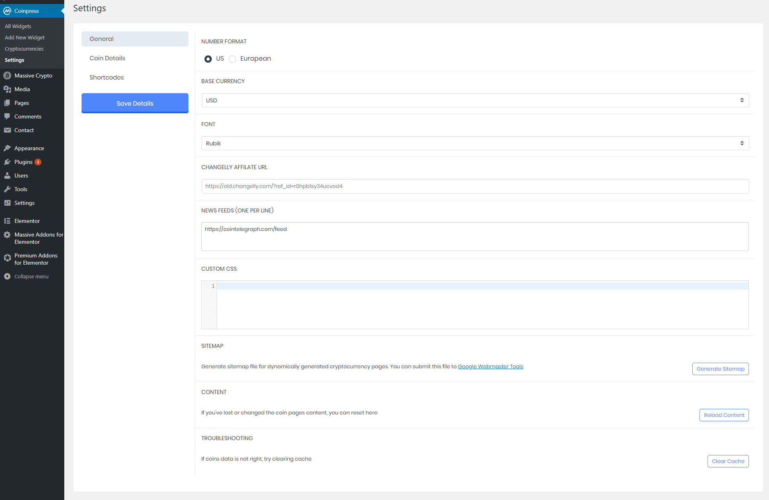
Task: Click the News Feeds text area
Action: [475, 237]
